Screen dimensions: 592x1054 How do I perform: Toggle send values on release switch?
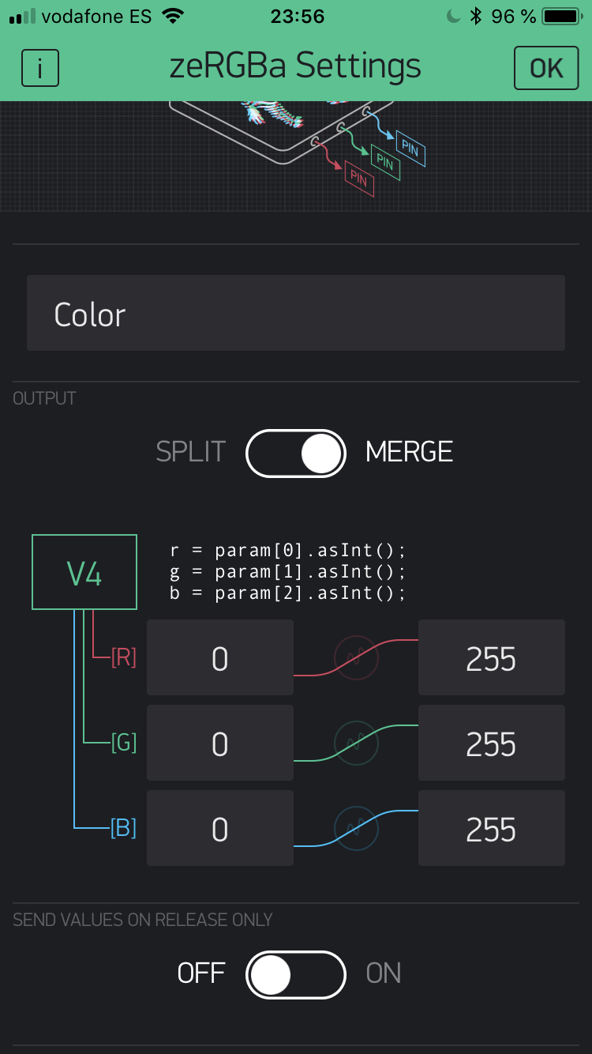296,975
